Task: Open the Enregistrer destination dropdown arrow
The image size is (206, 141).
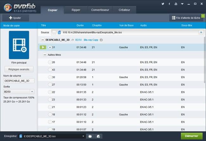Action: pyautogui.click(x=83, y=136)
